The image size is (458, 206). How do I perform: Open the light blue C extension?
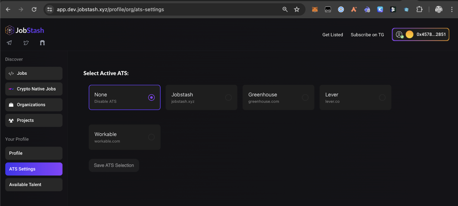[x=406, y=9]
